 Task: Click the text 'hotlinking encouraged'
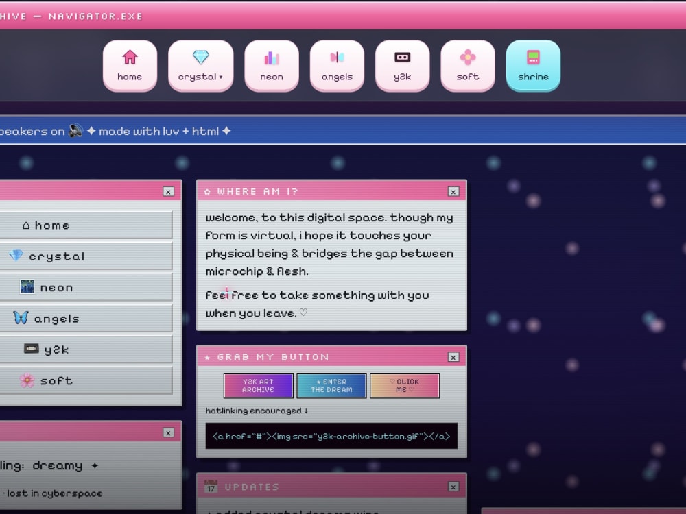pyautogui.click(x=254, y=411)
